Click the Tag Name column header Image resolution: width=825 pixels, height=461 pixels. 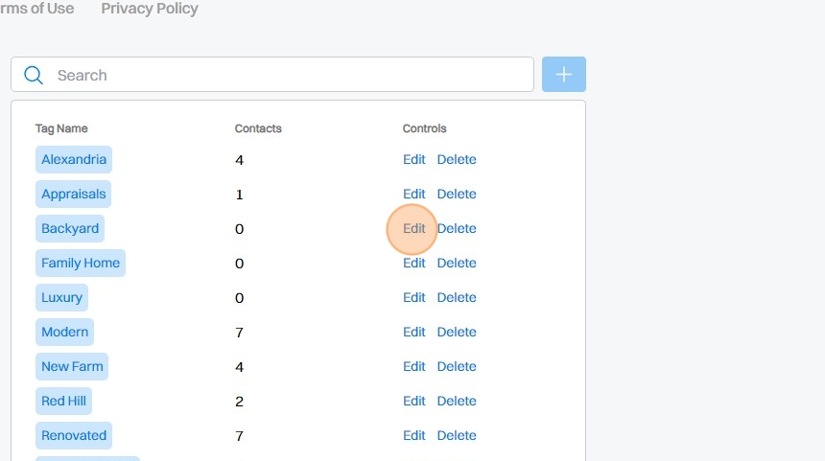[61, 128]
